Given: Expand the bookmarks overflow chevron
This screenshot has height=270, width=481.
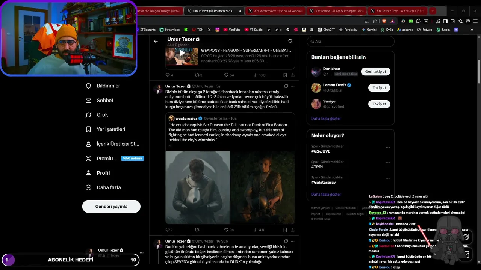Looking at the screenshot, I should pyautogui.click(x=472, y=30).
